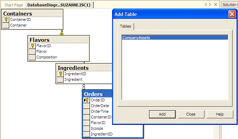
Task: Select the Ingredients table title
Action: (73, 68)
